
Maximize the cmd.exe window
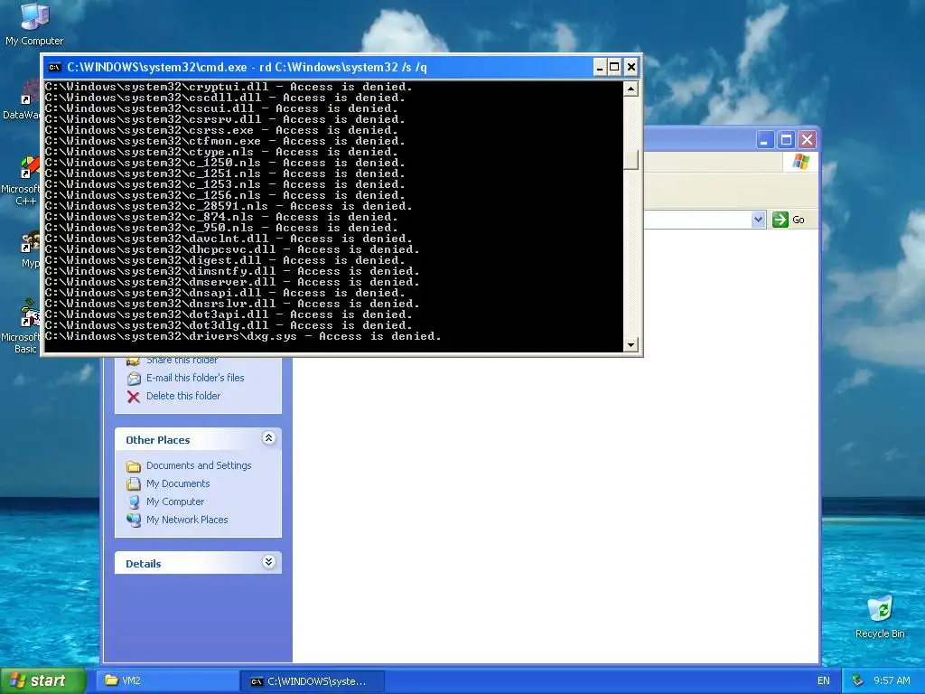point(614,67)
